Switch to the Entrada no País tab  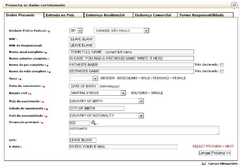(x=60, y=15)
